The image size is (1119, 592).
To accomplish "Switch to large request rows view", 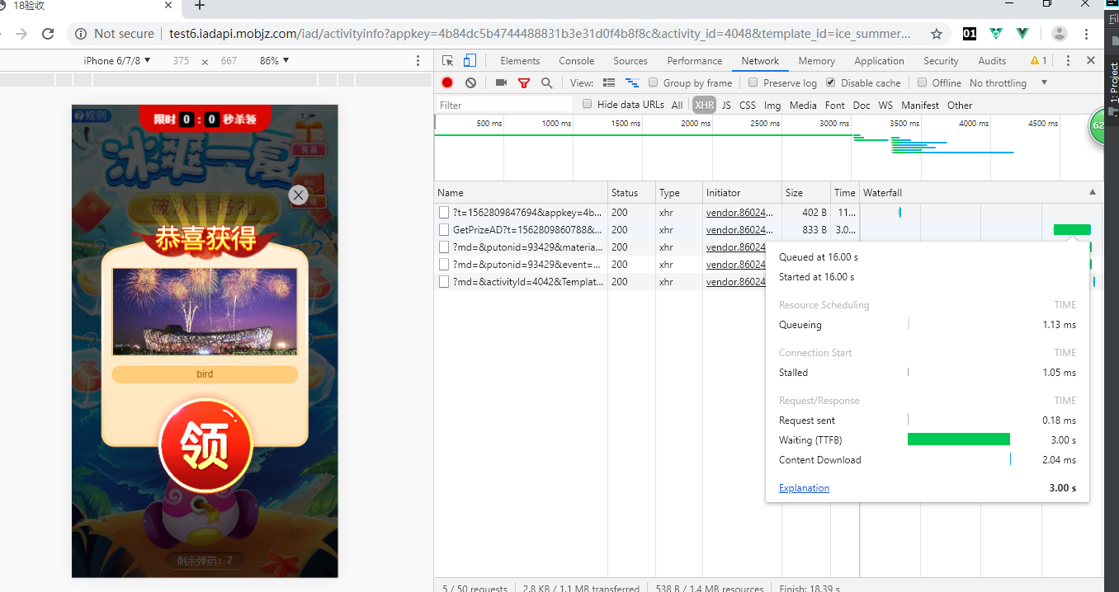I will point(609,83).
